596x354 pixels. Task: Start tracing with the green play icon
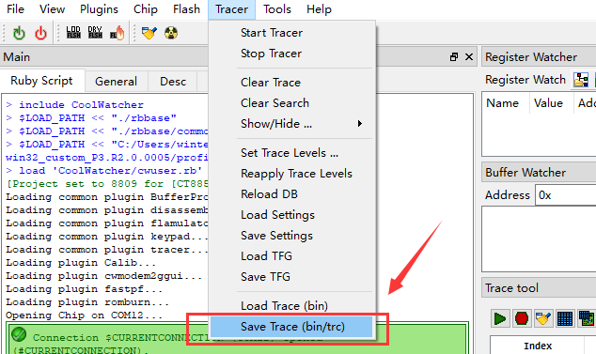click(x=499, y=318)
